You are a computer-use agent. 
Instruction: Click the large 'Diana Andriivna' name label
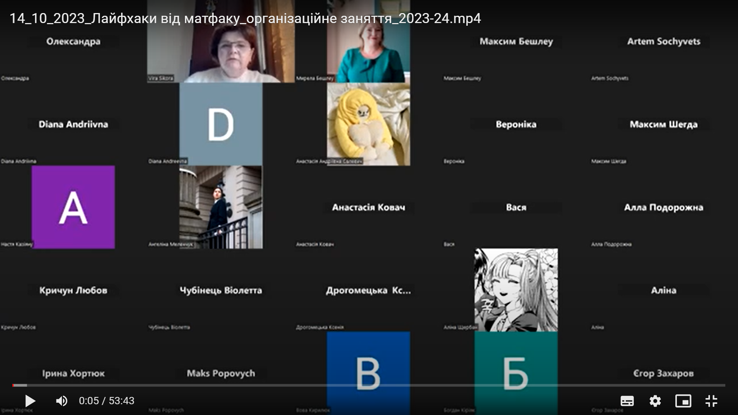coord(73,124)
